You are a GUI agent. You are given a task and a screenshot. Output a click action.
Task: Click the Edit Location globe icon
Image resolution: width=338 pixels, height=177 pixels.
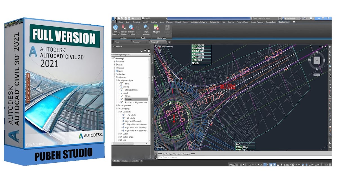(115, 27)
